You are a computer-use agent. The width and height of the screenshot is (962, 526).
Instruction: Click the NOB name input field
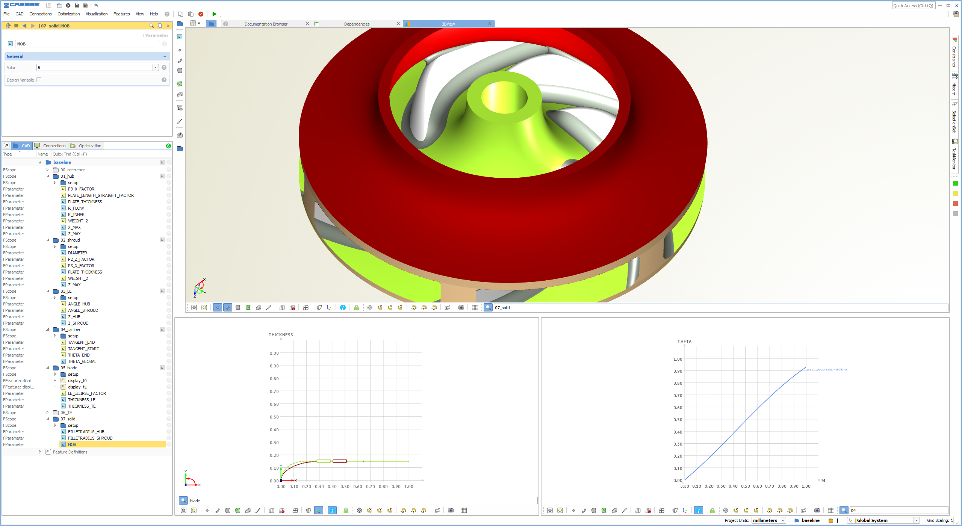pyautogui.click(x=87, y=44)
